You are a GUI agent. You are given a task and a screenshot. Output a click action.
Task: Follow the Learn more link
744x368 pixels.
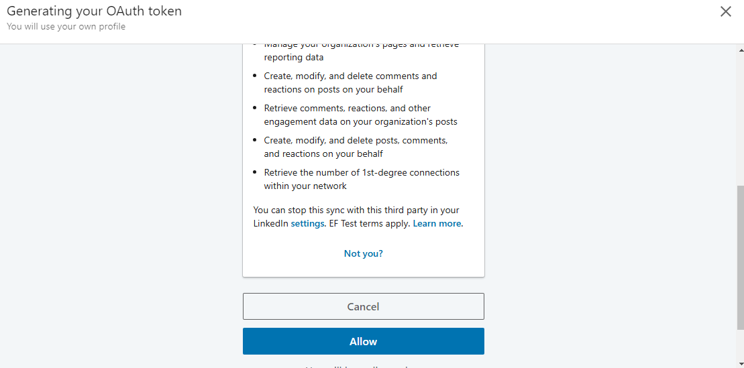pyautogui.click(x=437, y=223)
